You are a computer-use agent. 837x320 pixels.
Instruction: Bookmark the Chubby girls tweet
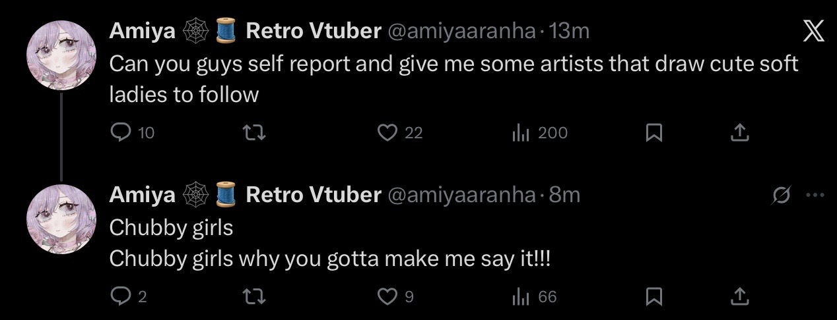[653, 297]
